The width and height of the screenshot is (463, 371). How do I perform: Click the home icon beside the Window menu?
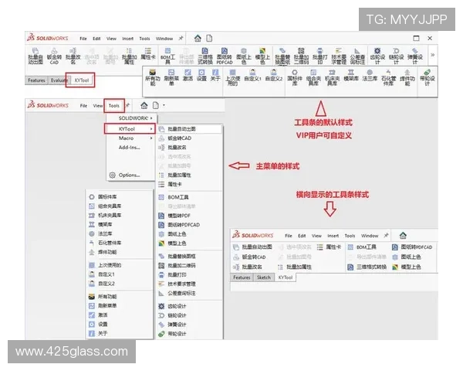(198, 38)
